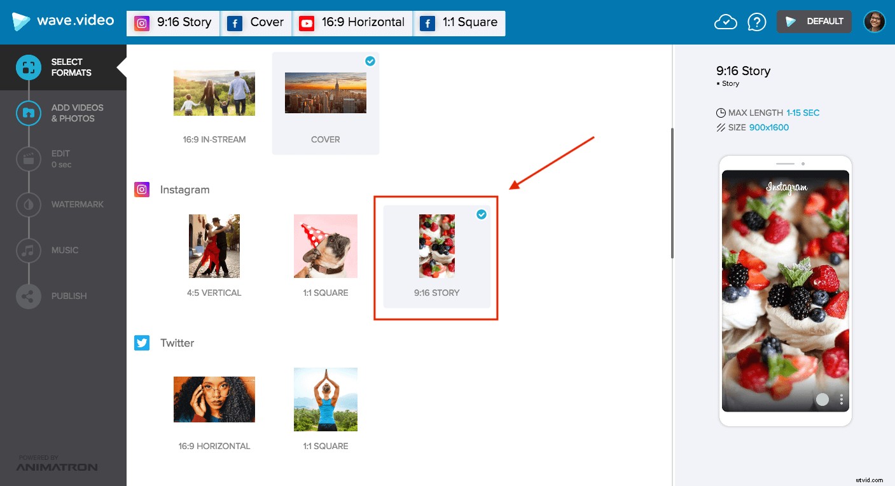895x486 pixels.
Task: Open the Watermark step icon
Action: pos(28,204)
